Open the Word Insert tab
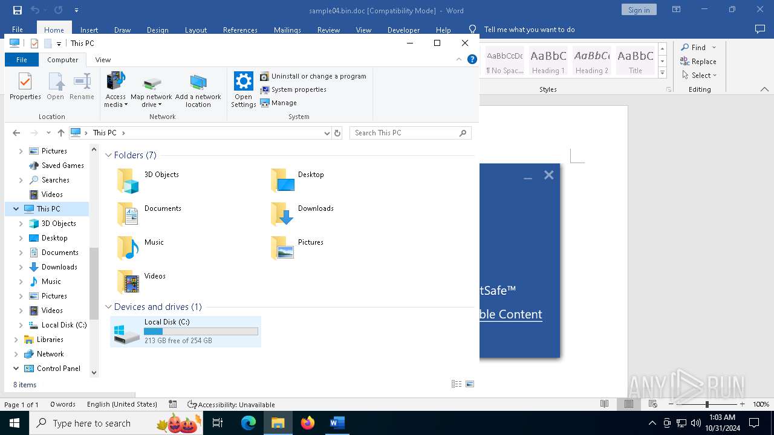774x435 pixels. coord(89,30)
